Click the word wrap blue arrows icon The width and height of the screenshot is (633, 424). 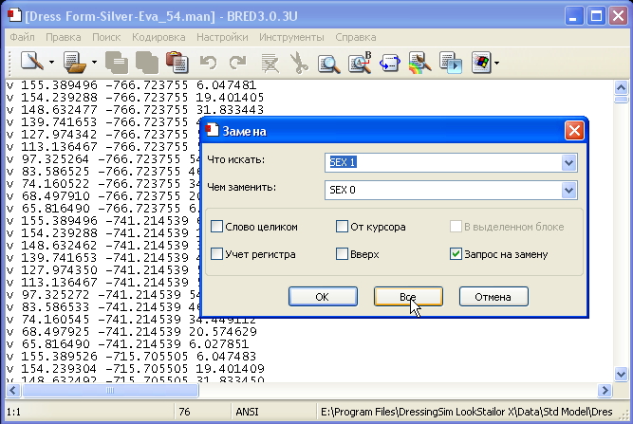(389, 64)
